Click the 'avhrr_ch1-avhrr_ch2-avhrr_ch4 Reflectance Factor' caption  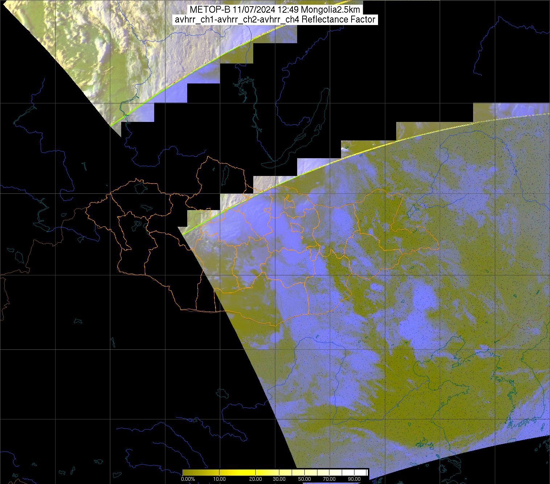275,20
